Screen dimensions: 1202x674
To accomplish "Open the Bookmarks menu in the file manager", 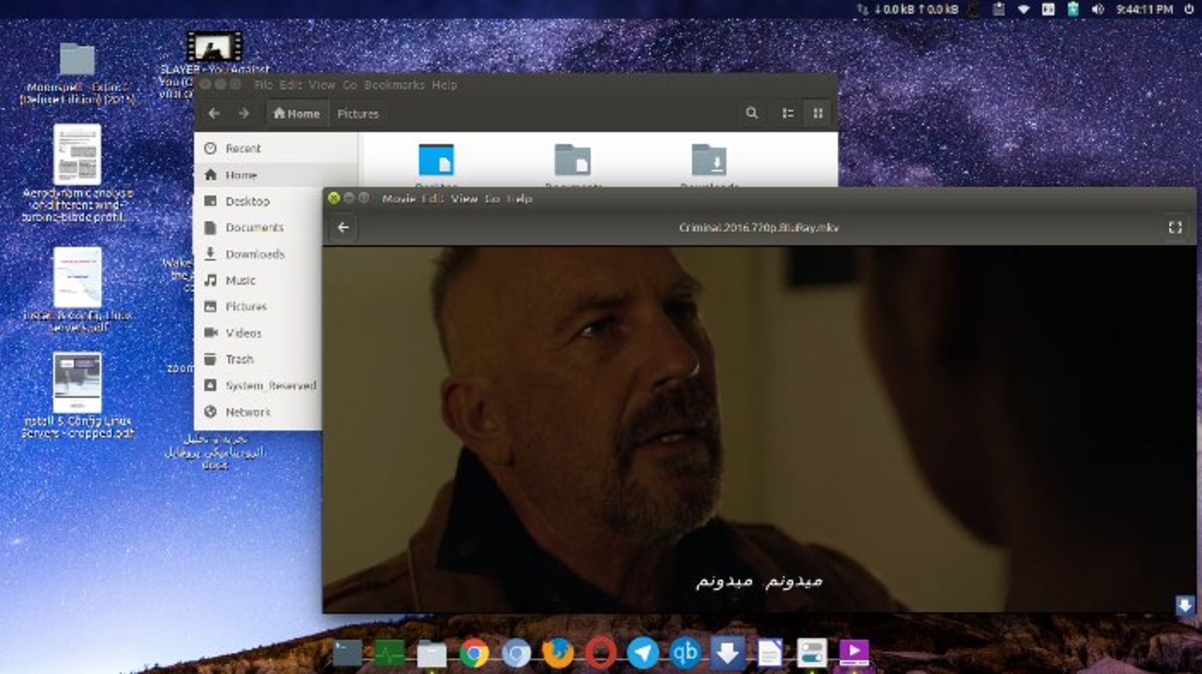I will (394, 85).
